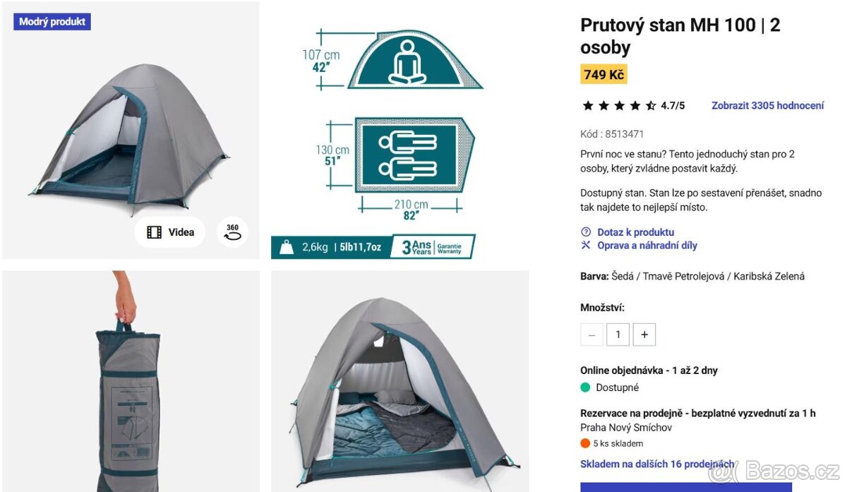Open the tent with sleeping bags photo
The image size is (847, 492).
(x=400, y=381)
